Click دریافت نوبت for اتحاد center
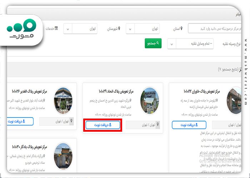This screenshot has width=250, height=178. (x=103, y=125)
